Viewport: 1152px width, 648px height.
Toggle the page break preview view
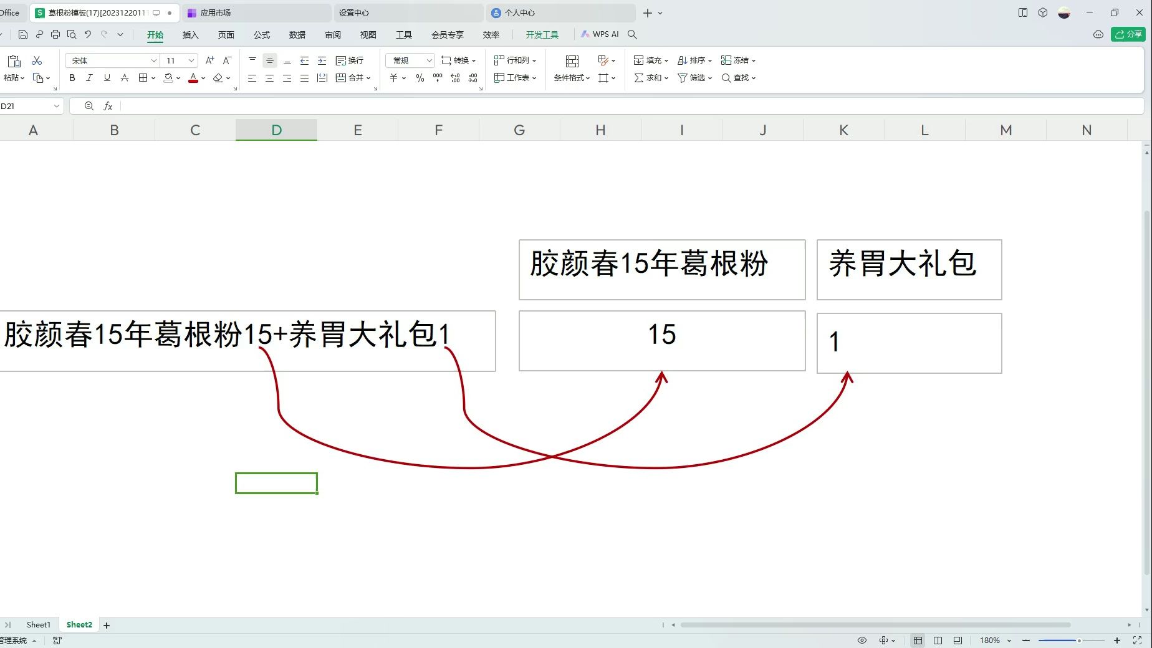tap(958, 640)
